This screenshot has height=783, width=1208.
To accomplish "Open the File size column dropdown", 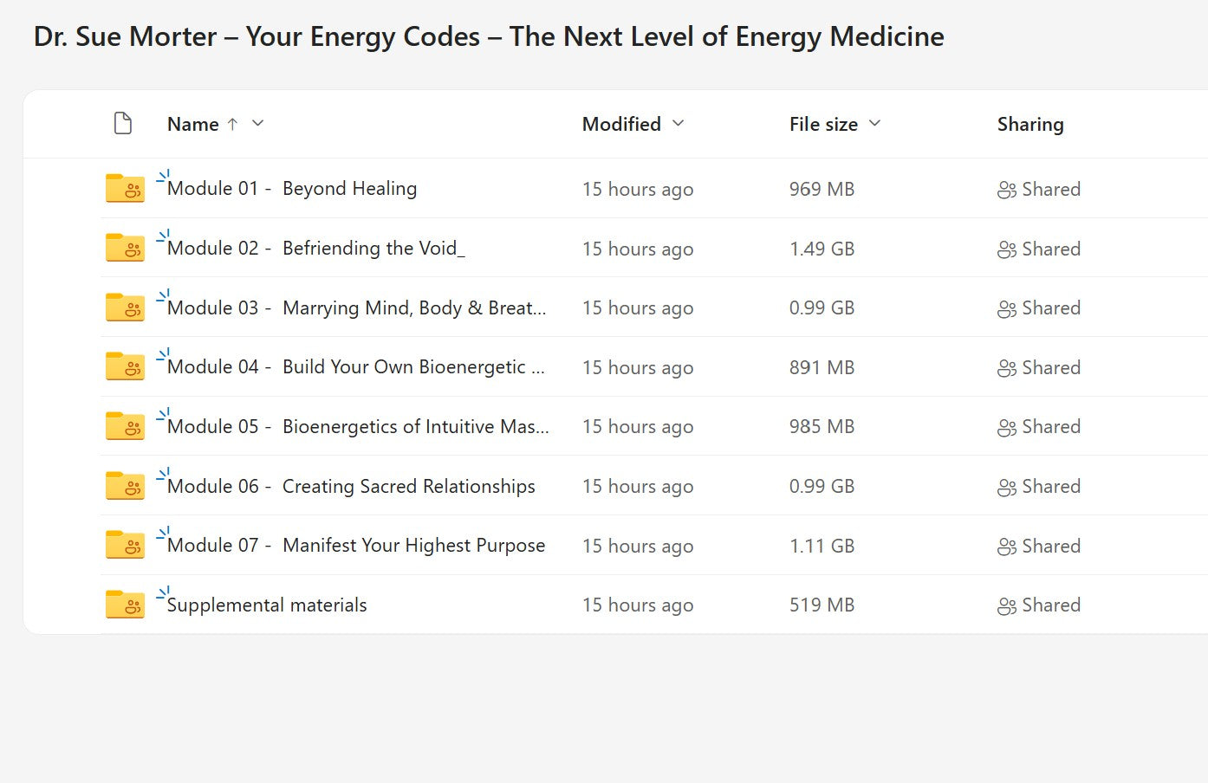I will [x=875, y=124].
